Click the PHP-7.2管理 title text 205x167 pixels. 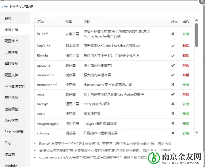pyautogui.click(x=22, y=7)
